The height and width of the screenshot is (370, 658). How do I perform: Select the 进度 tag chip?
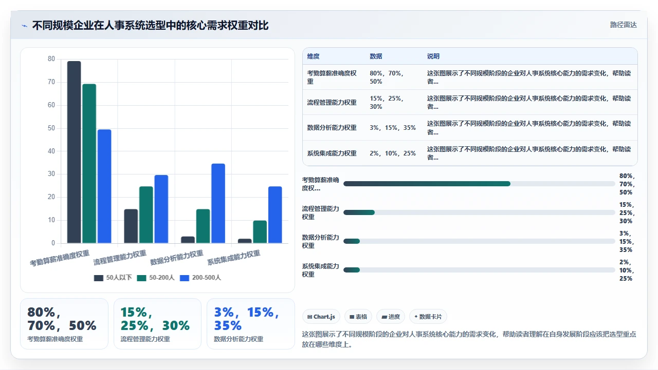click(390, 317)
